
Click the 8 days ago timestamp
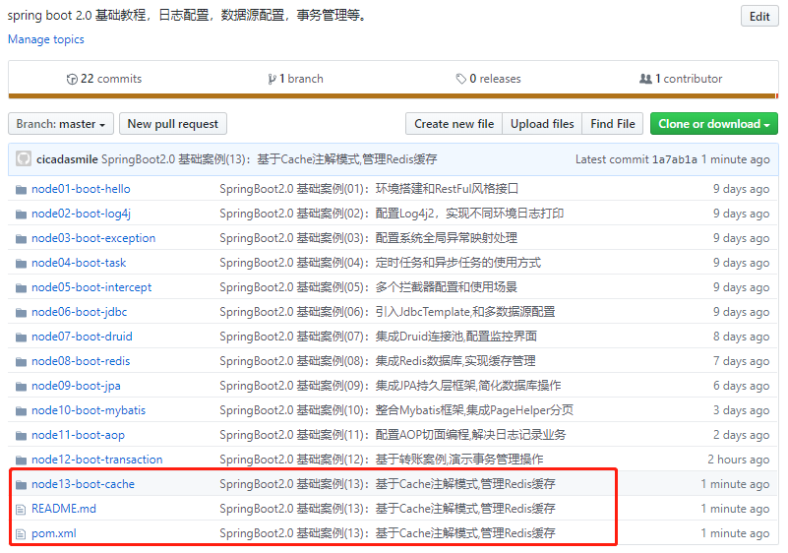tap(741, 337)
